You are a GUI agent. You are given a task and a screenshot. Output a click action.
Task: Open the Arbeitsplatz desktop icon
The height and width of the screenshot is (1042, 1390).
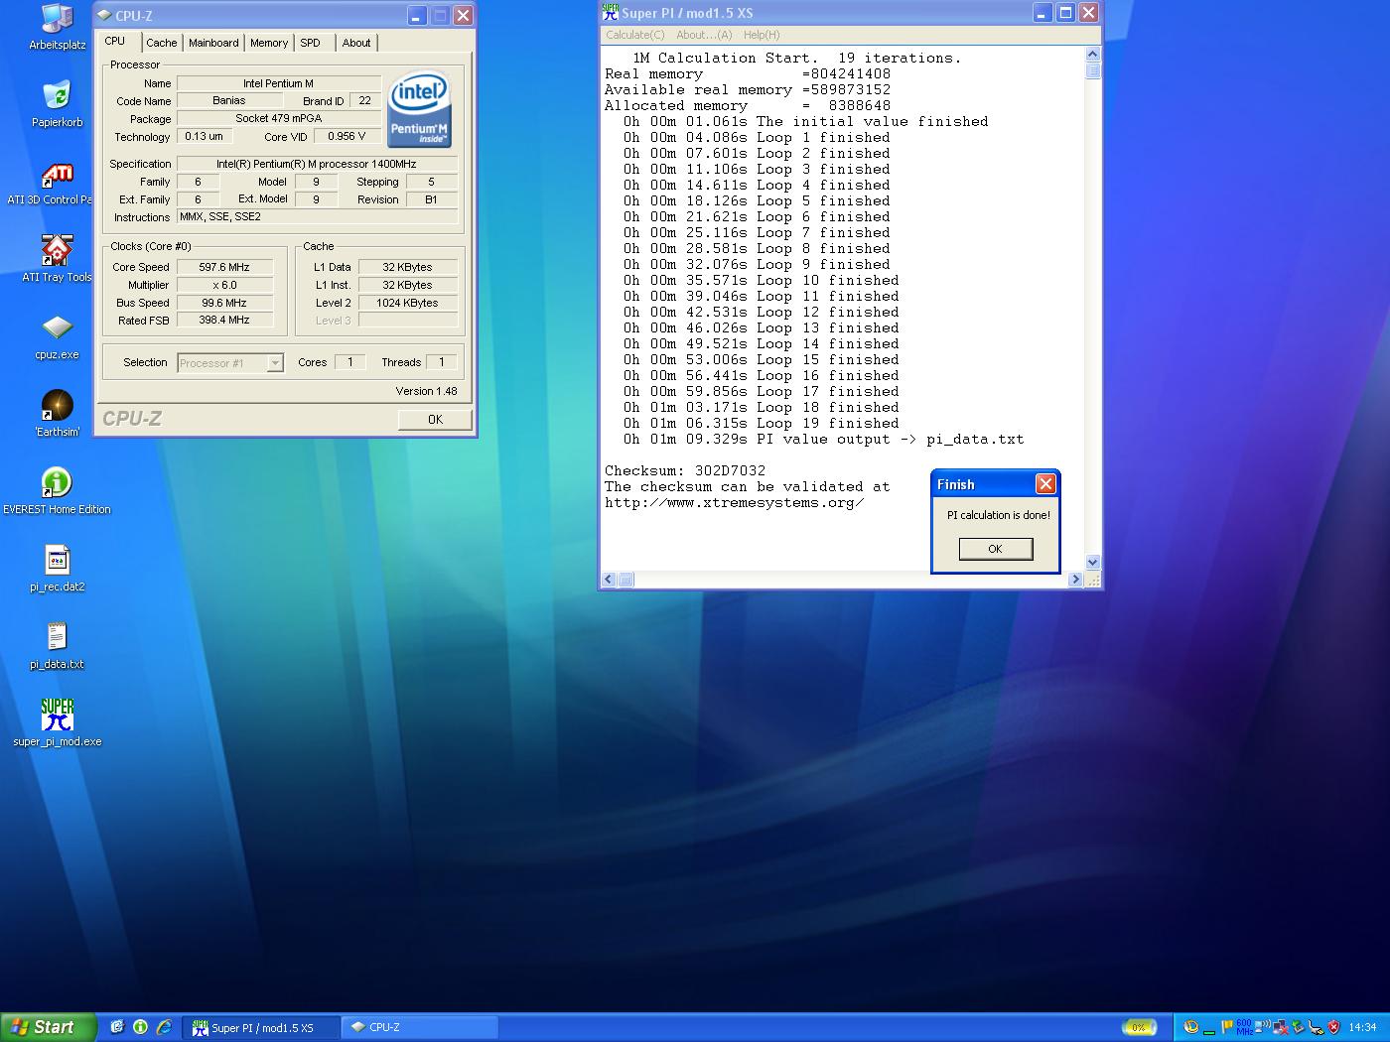[x=57, y=20]
